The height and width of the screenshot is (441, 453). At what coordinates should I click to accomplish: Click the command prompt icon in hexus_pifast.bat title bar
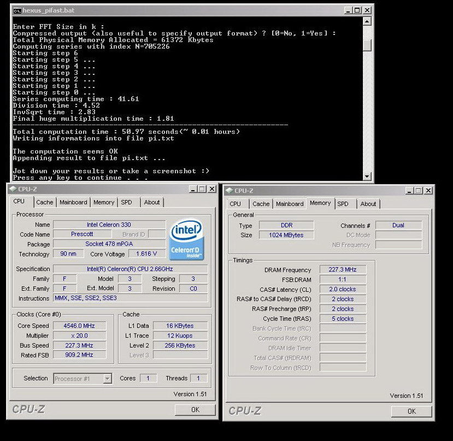click(17, 11)
